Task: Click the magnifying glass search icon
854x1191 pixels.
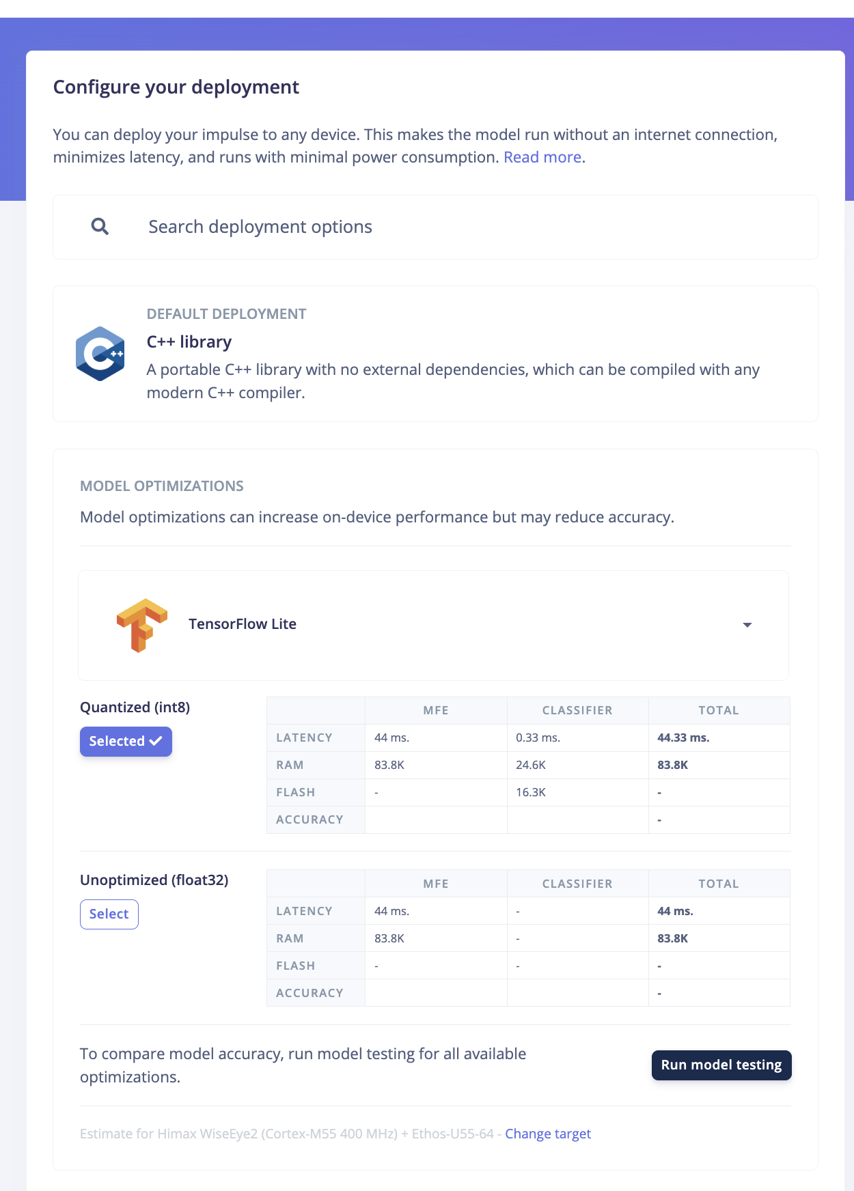Action: pos(100,227)
